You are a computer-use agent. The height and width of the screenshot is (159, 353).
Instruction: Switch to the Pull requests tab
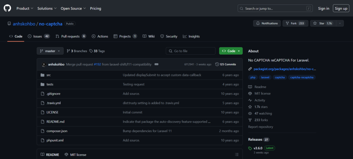(x=70, y=36)
